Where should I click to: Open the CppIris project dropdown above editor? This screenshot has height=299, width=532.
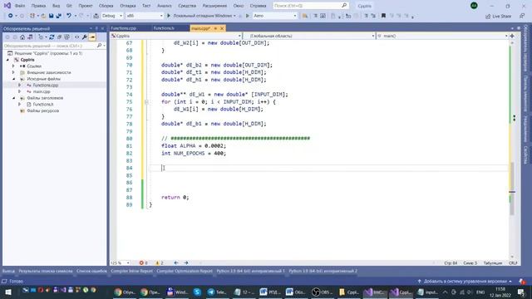pos(176,36)
